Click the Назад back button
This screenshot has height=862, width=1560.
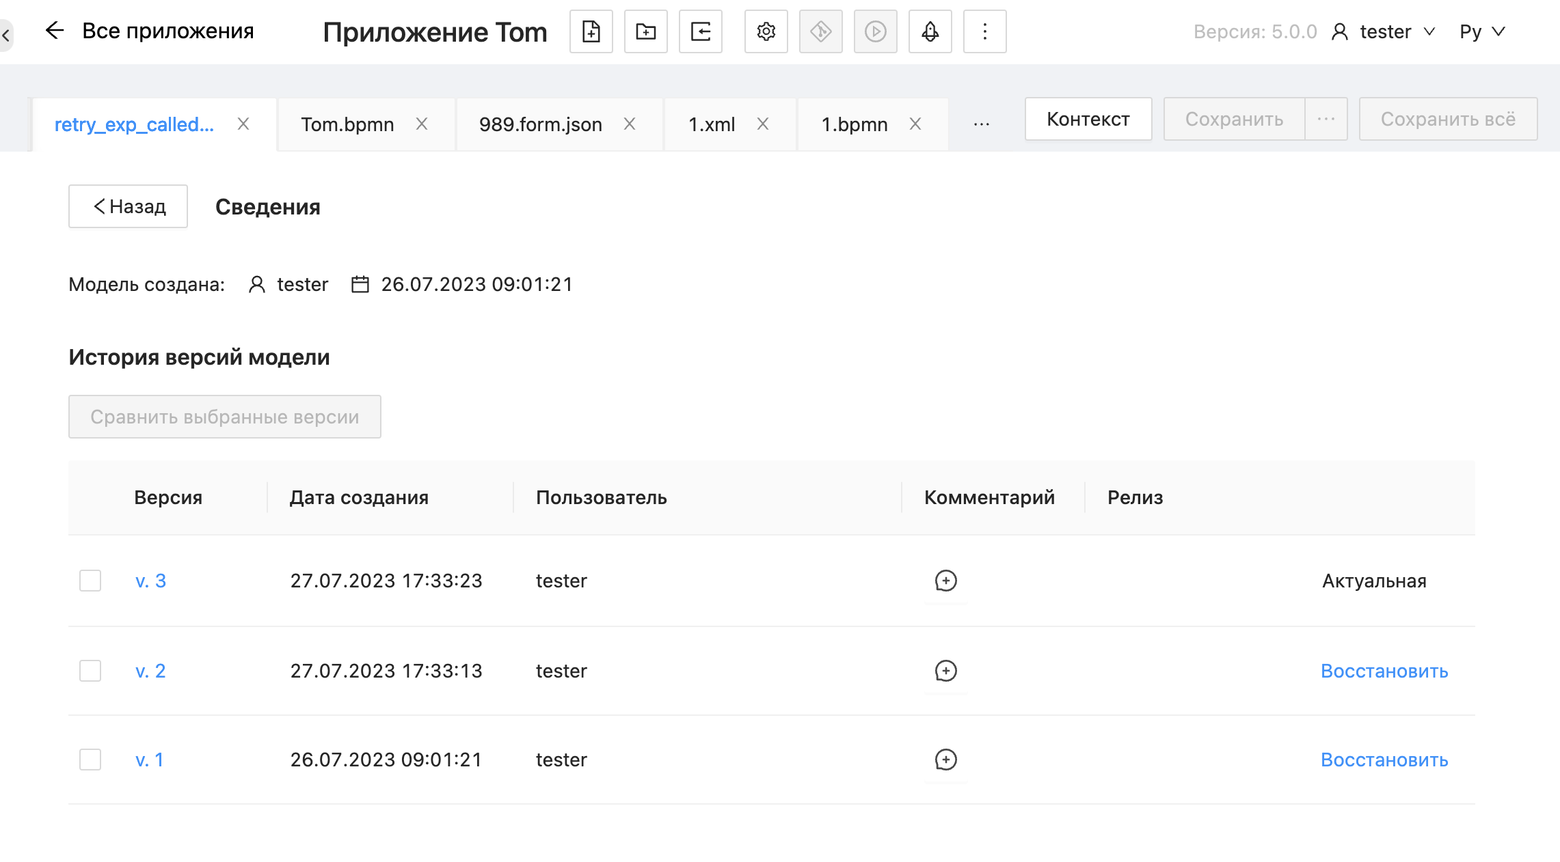point(129,206)
